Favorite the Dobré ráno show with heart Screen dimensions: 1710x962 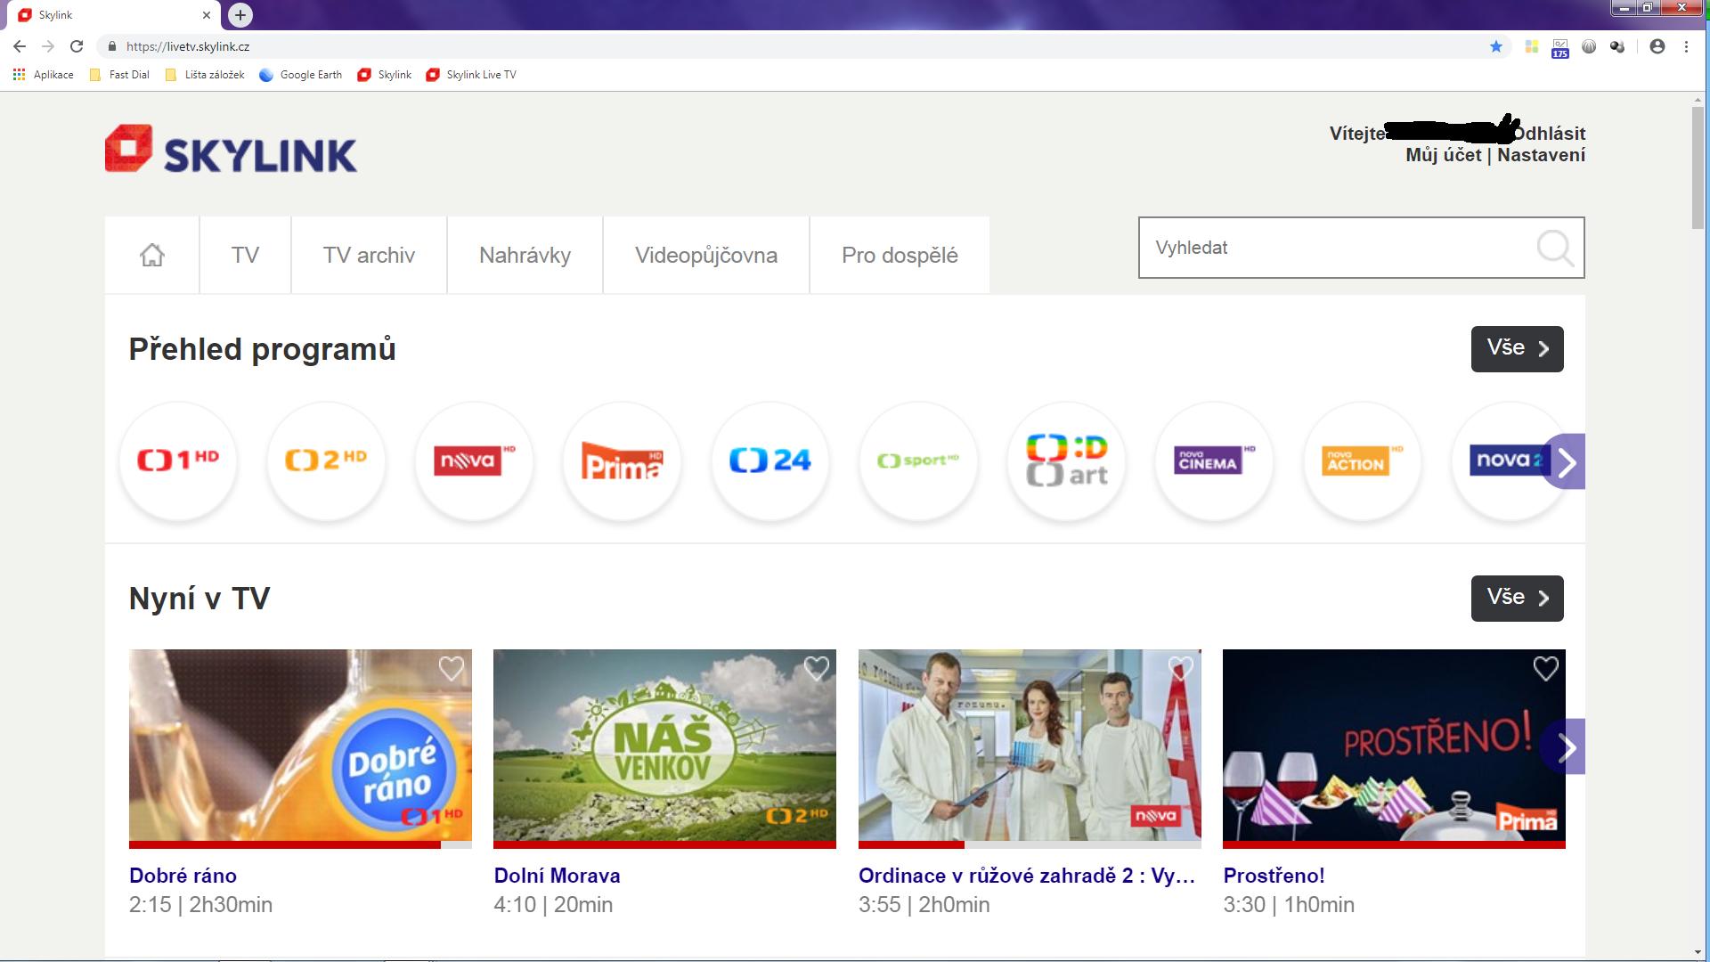pos(452,668)
